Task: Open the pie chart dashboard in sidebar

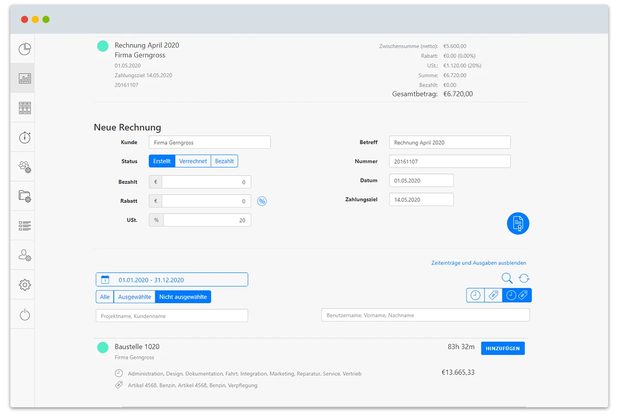Action: 24,49
